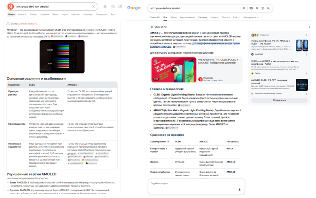Open Yandex 'Финансы' tab

tap(75, 15)
